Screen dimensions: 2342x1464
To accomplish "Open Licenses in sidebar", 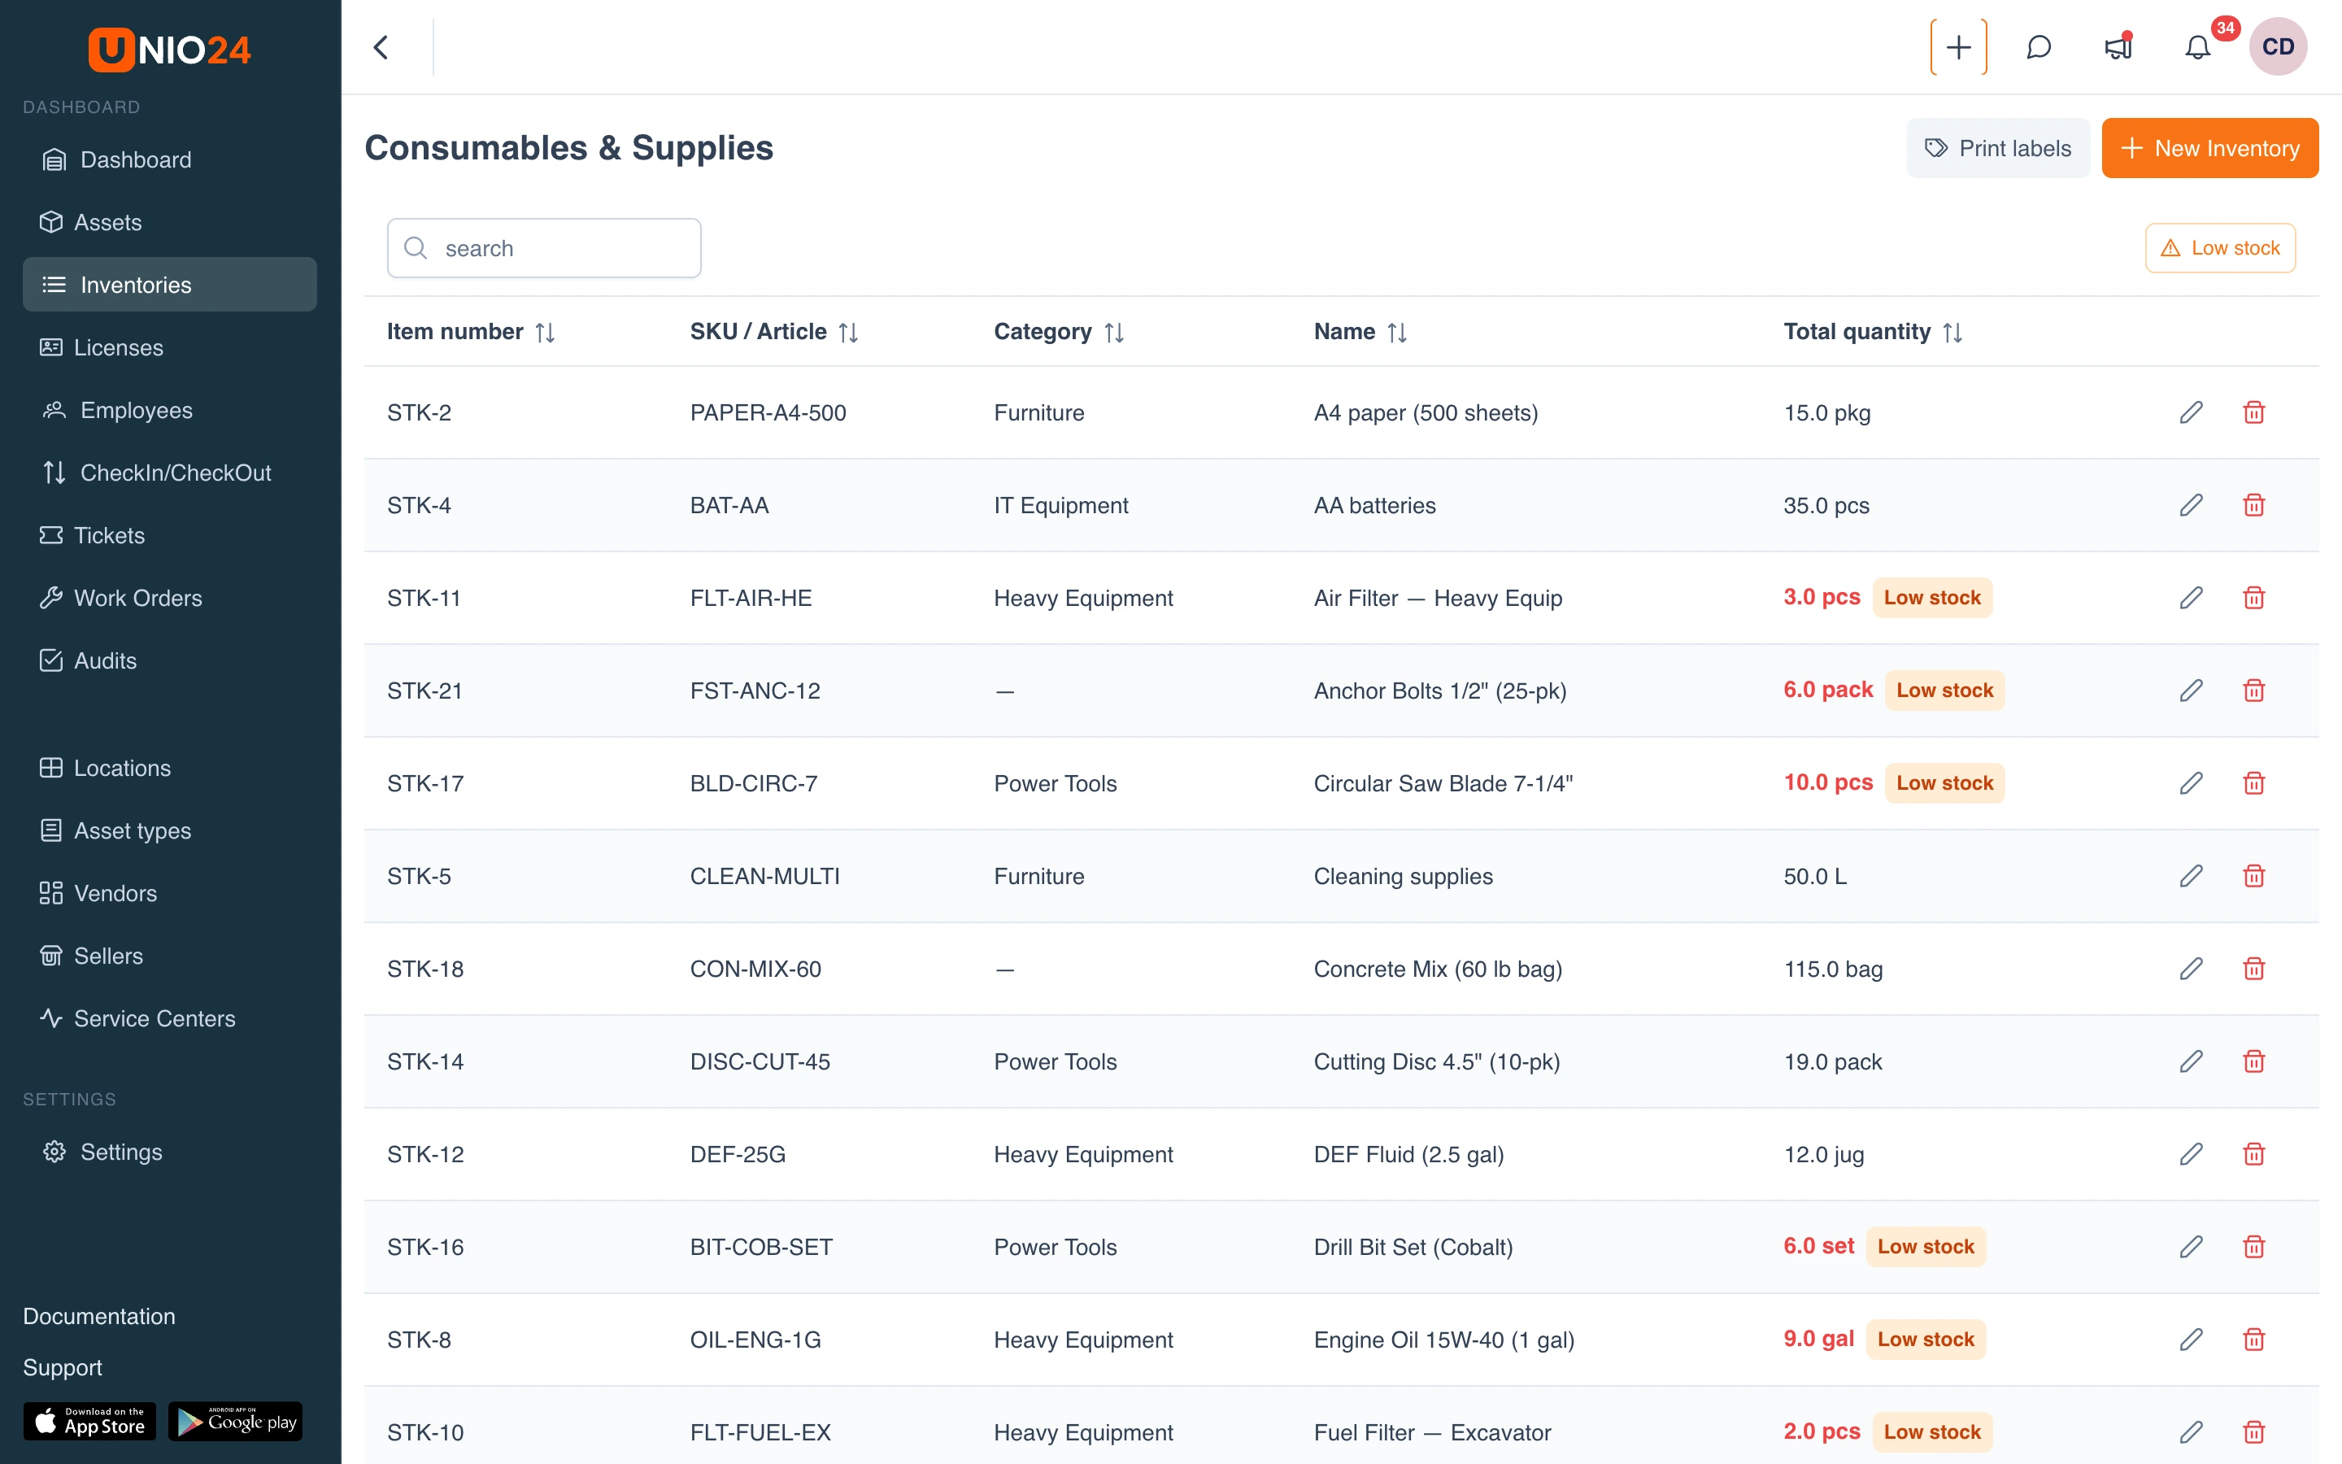I will 169,347.
